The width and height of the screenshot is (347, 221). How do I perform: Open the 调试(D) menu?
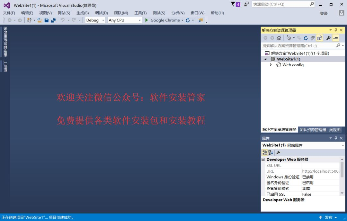tap(101, 13)
